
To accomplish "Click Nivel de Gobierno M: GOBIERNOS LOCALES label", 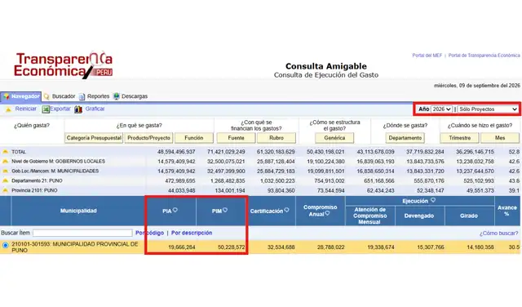I will pyautogui.click(x=58, y=162).
